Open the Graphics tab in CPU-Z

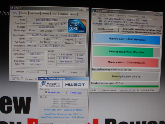64,14
